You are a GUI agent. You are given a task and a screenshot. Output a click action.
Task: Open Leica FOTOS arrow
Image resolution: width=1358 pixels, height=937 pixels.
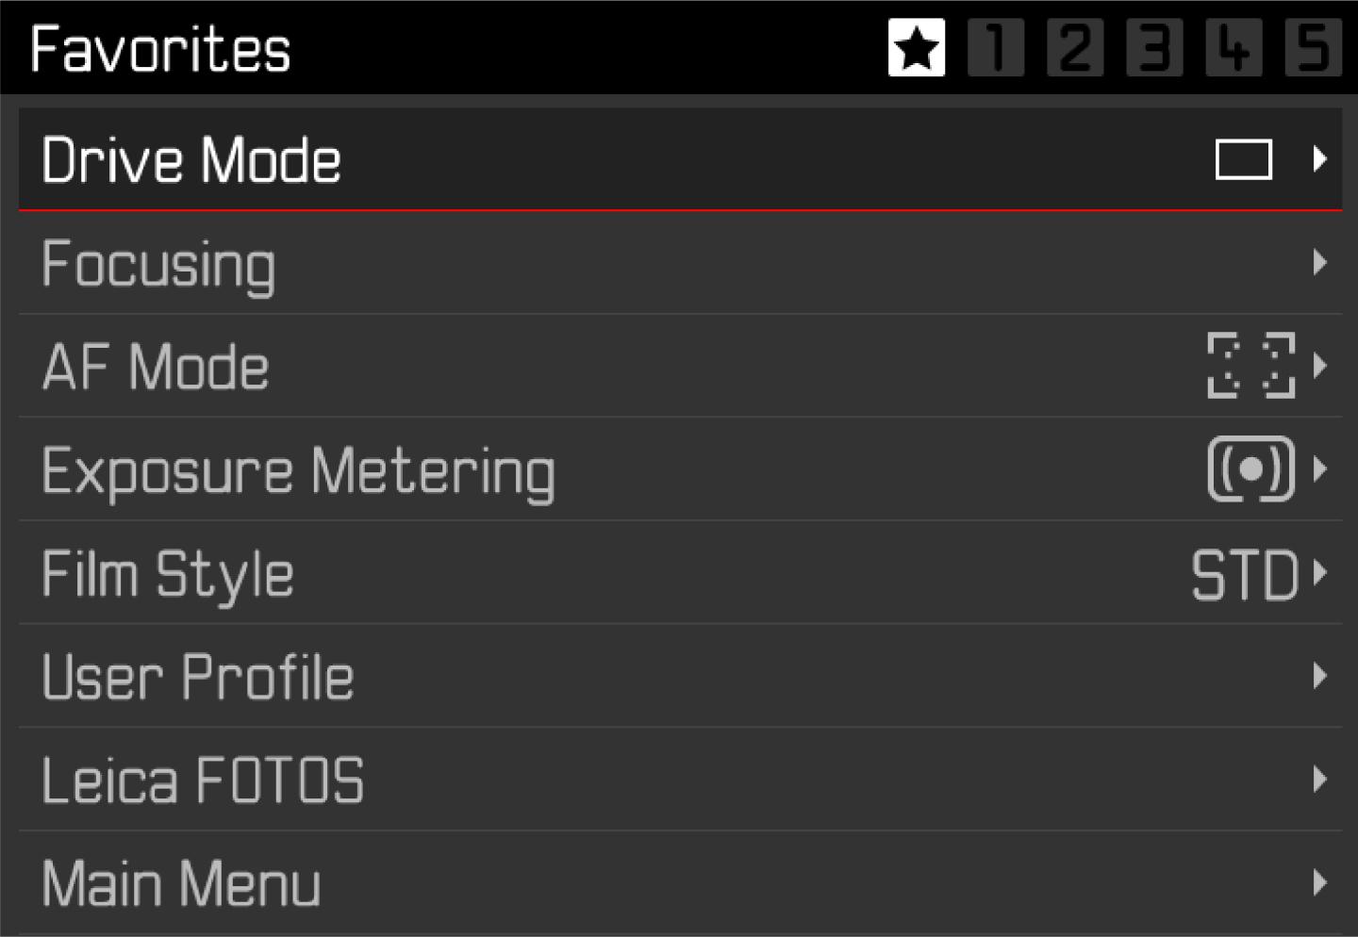pos(1320,779)
